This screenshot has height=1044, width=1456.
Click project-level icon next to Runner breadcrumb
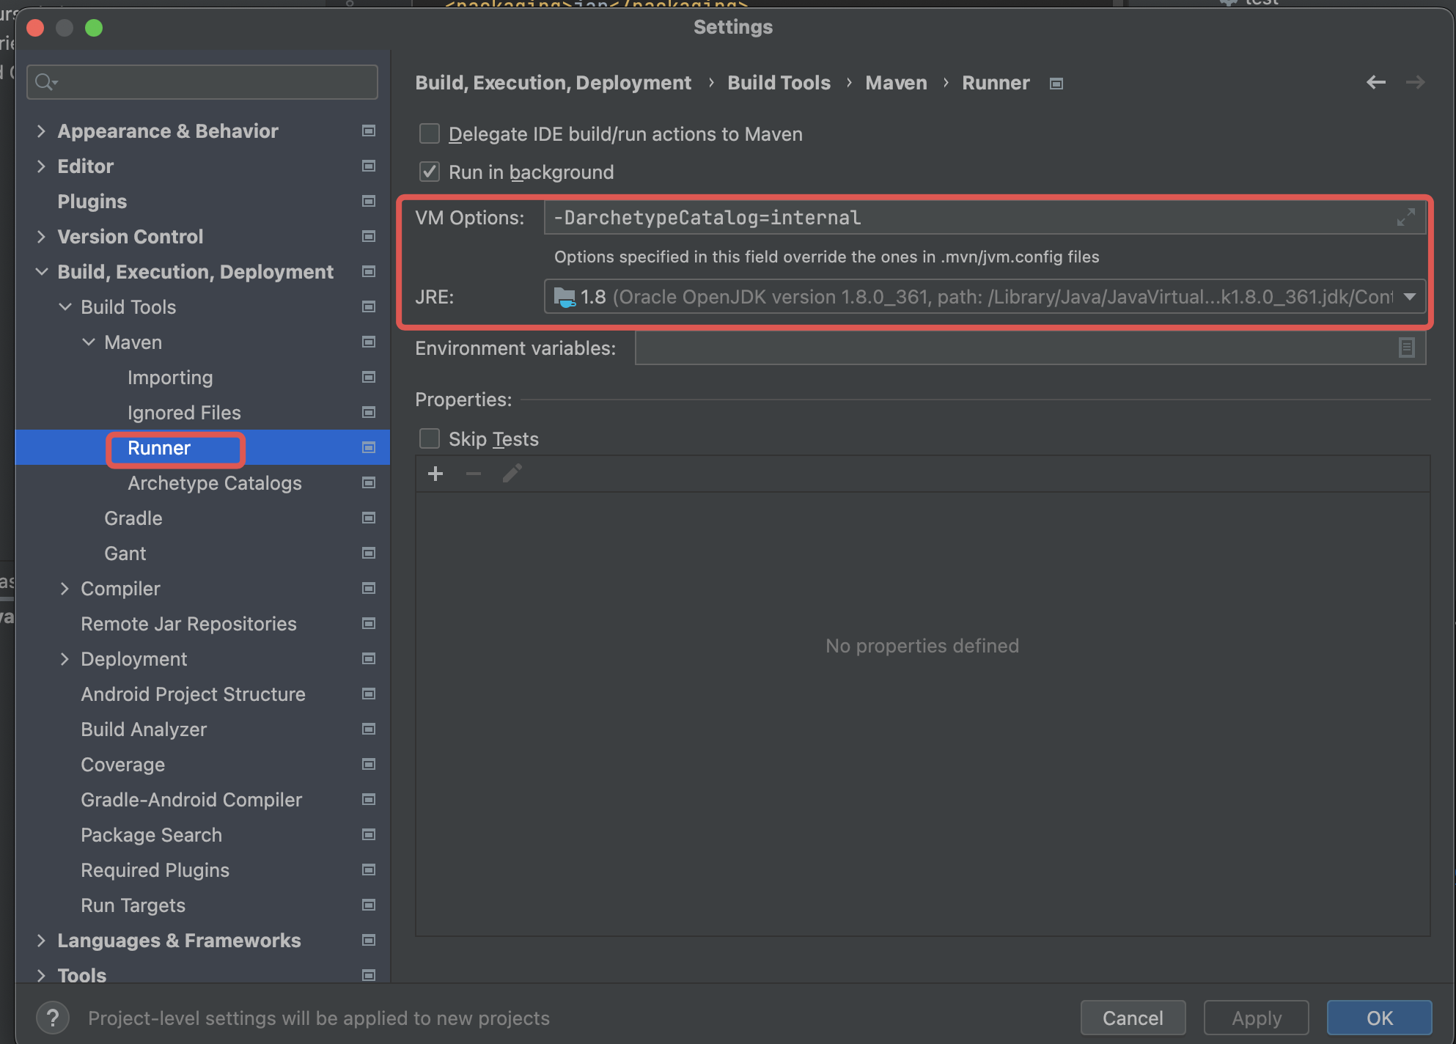tap(1056, 84)
